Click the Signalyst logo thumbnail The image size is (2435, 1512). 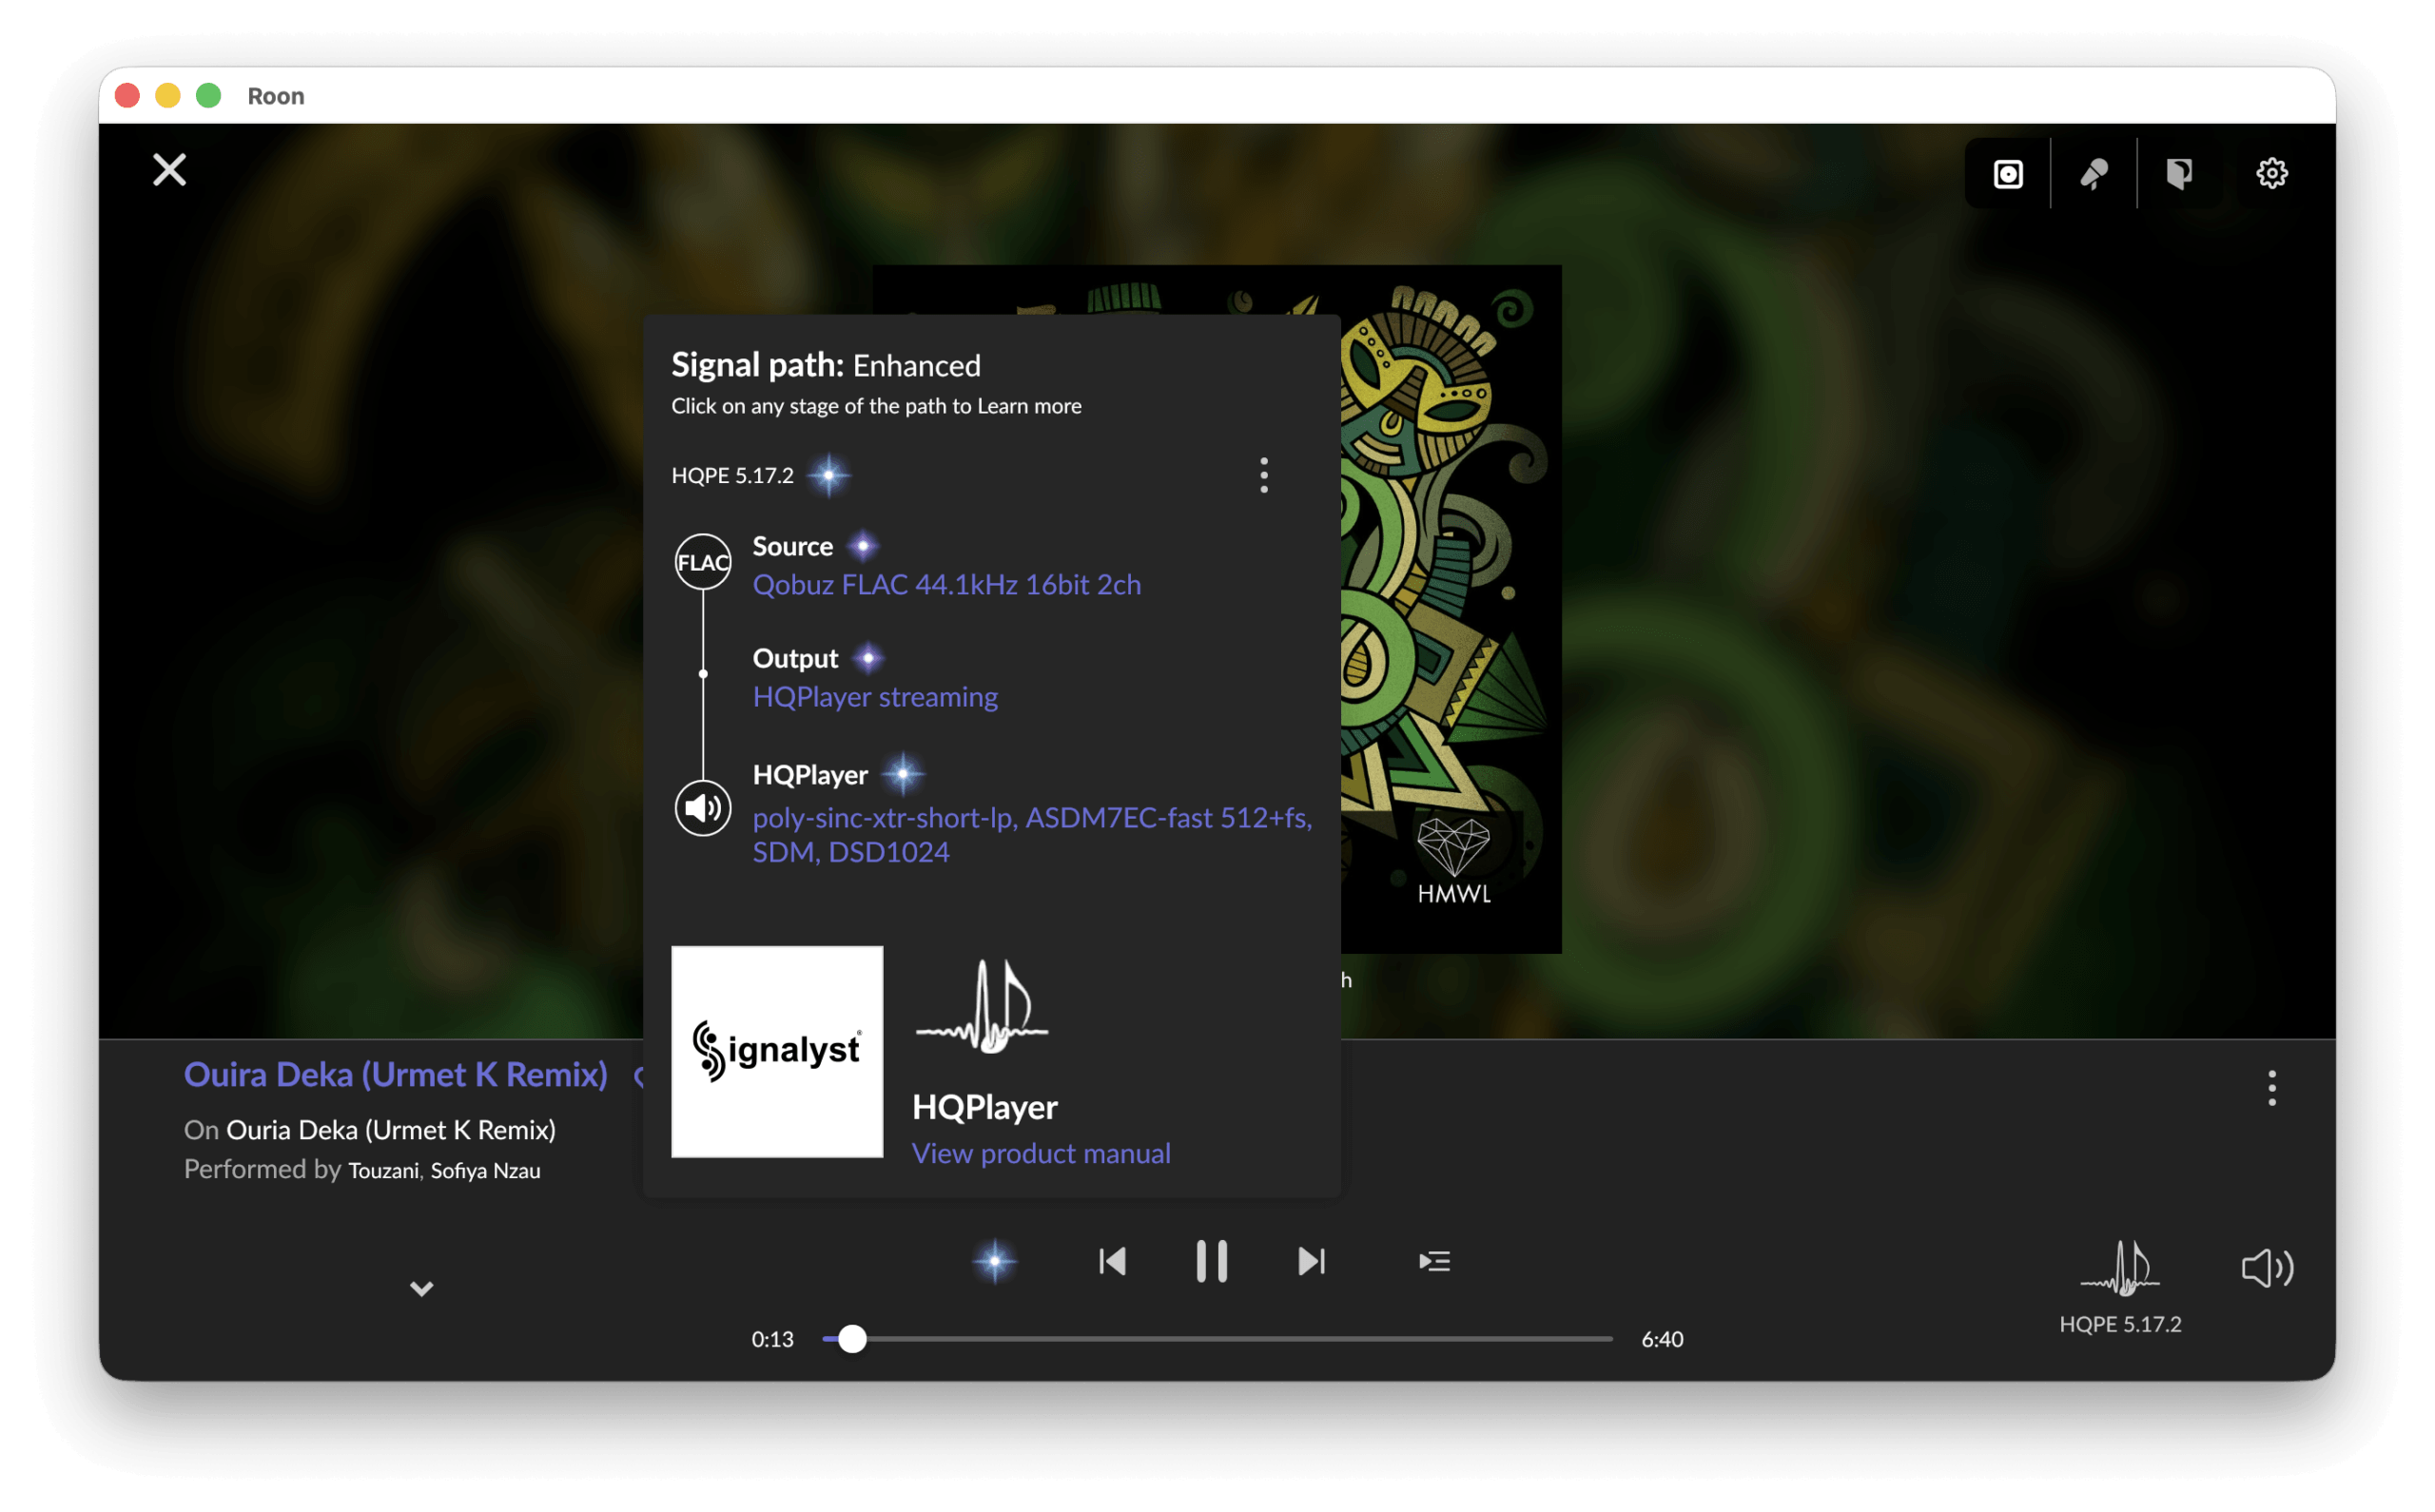(777, 1052)
